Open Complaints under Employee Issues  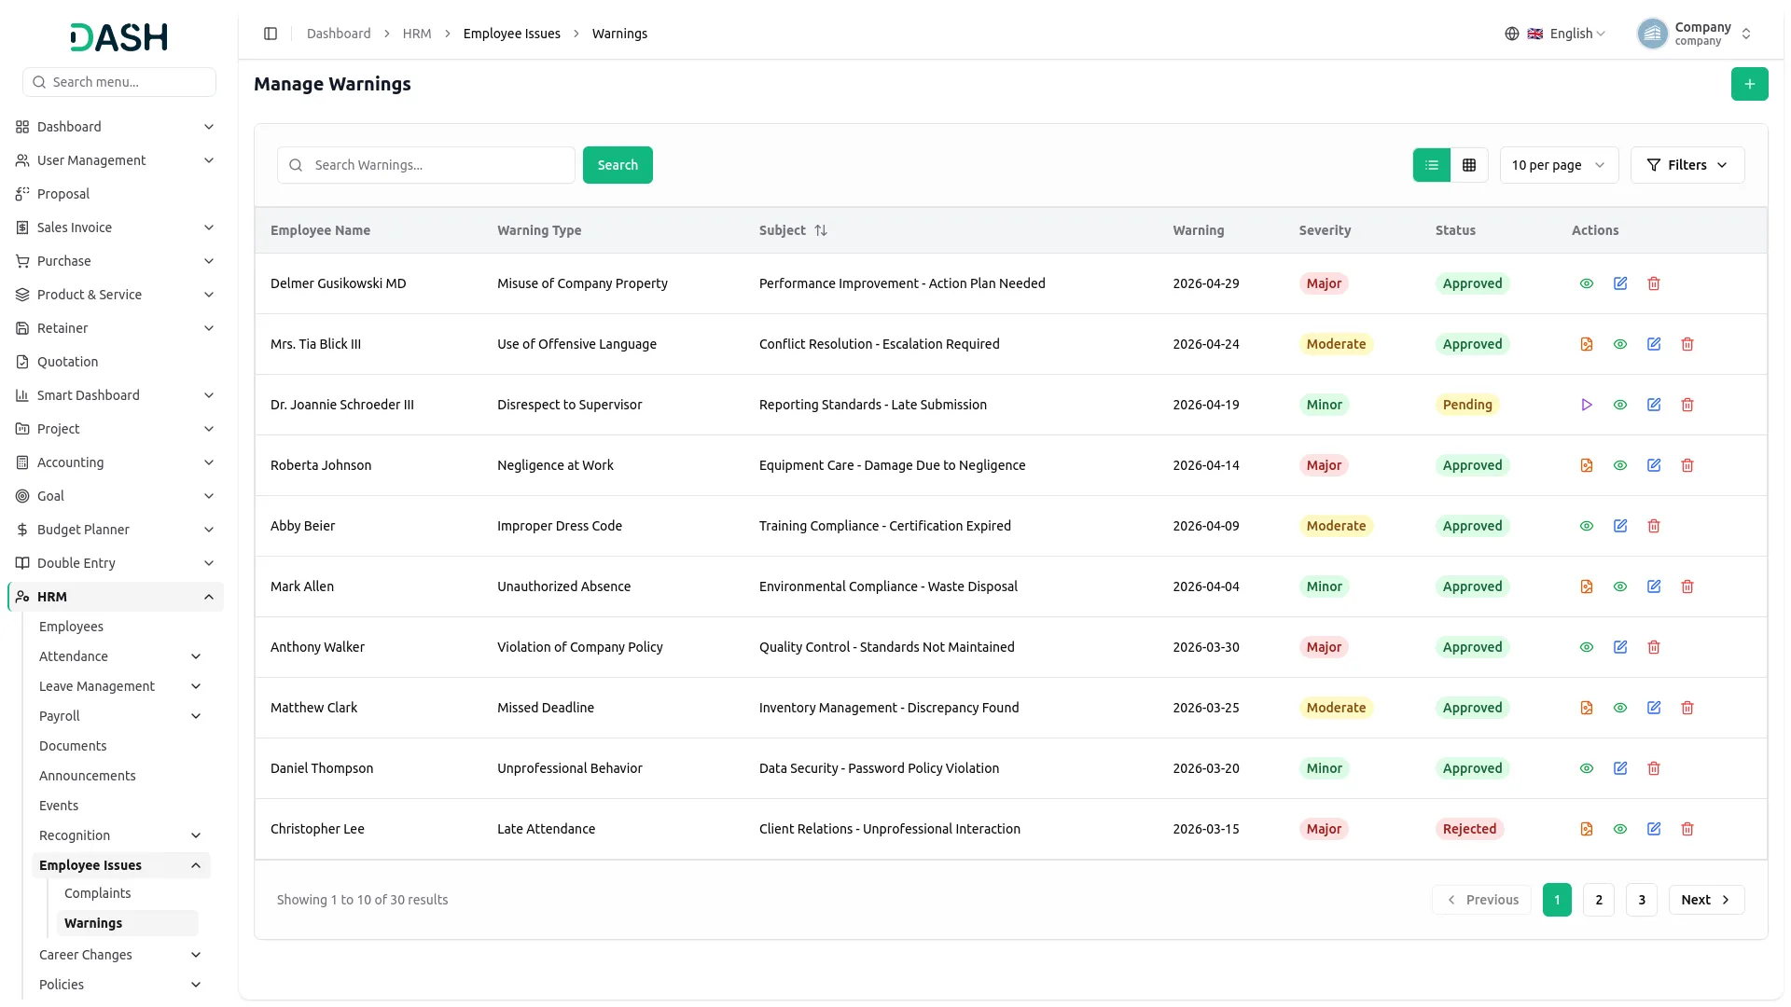[98, 893]
